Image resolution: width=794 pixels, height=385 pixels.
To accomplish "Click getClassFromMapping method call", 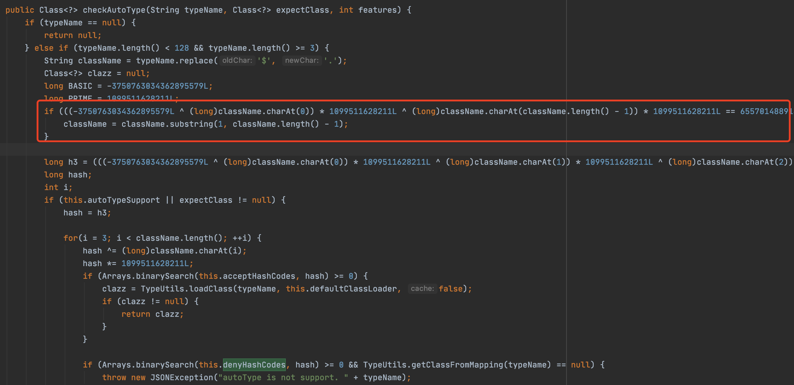I will point(457,365).
